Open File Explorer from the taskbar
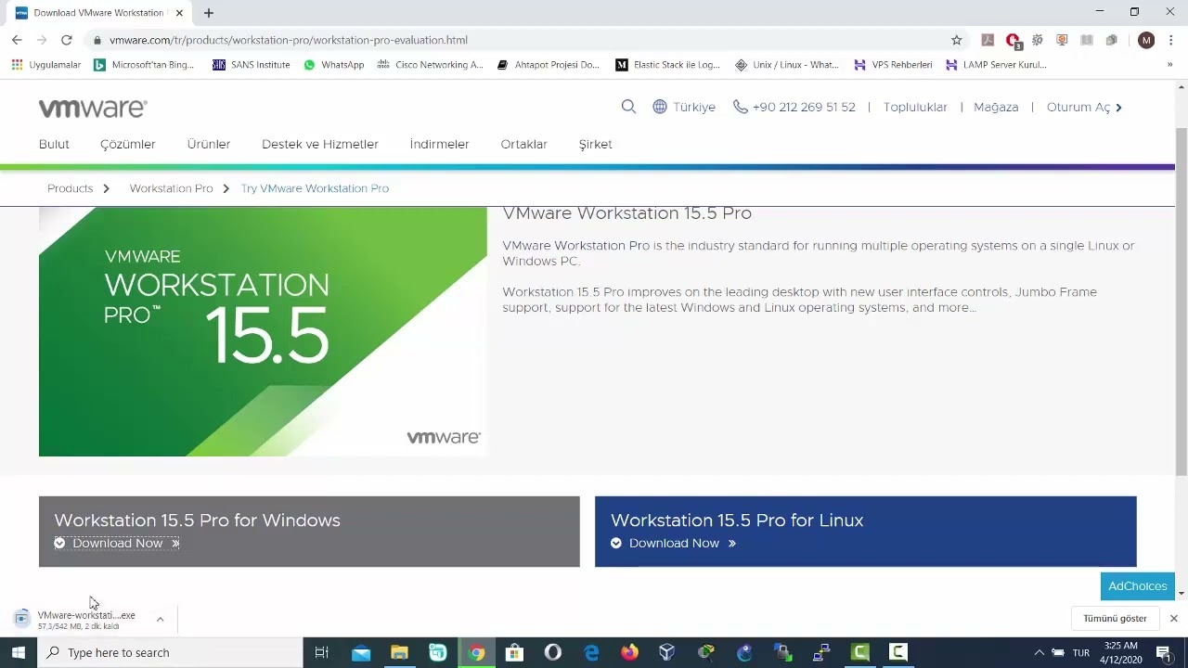The width and height of the screenshot is (1188, 668). (399, 652)
